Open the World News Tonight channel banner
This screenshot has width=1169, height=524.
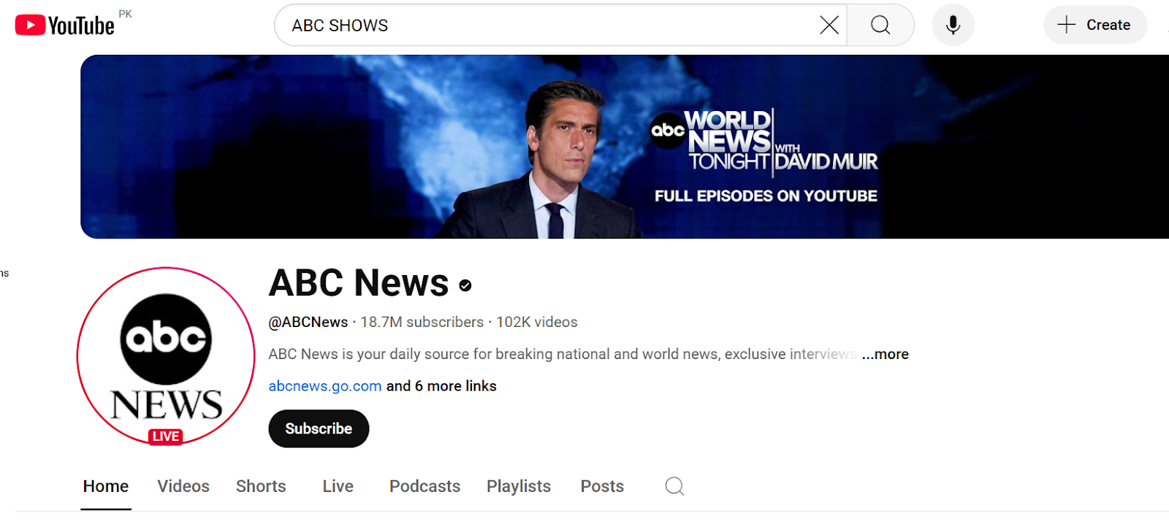[x=625, y=147]
